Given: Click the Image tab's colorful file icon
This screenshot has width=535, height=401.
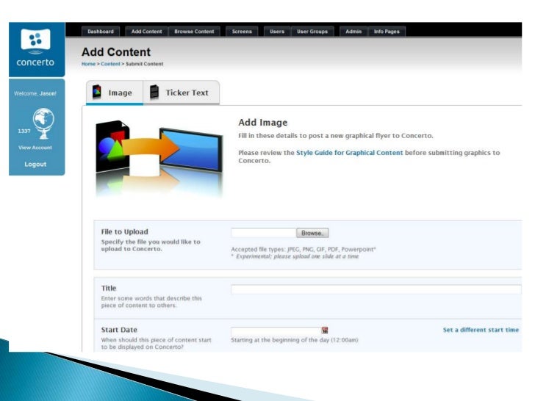Looking at the screenshot, I should pyautogui.click(x=97, y=92).
